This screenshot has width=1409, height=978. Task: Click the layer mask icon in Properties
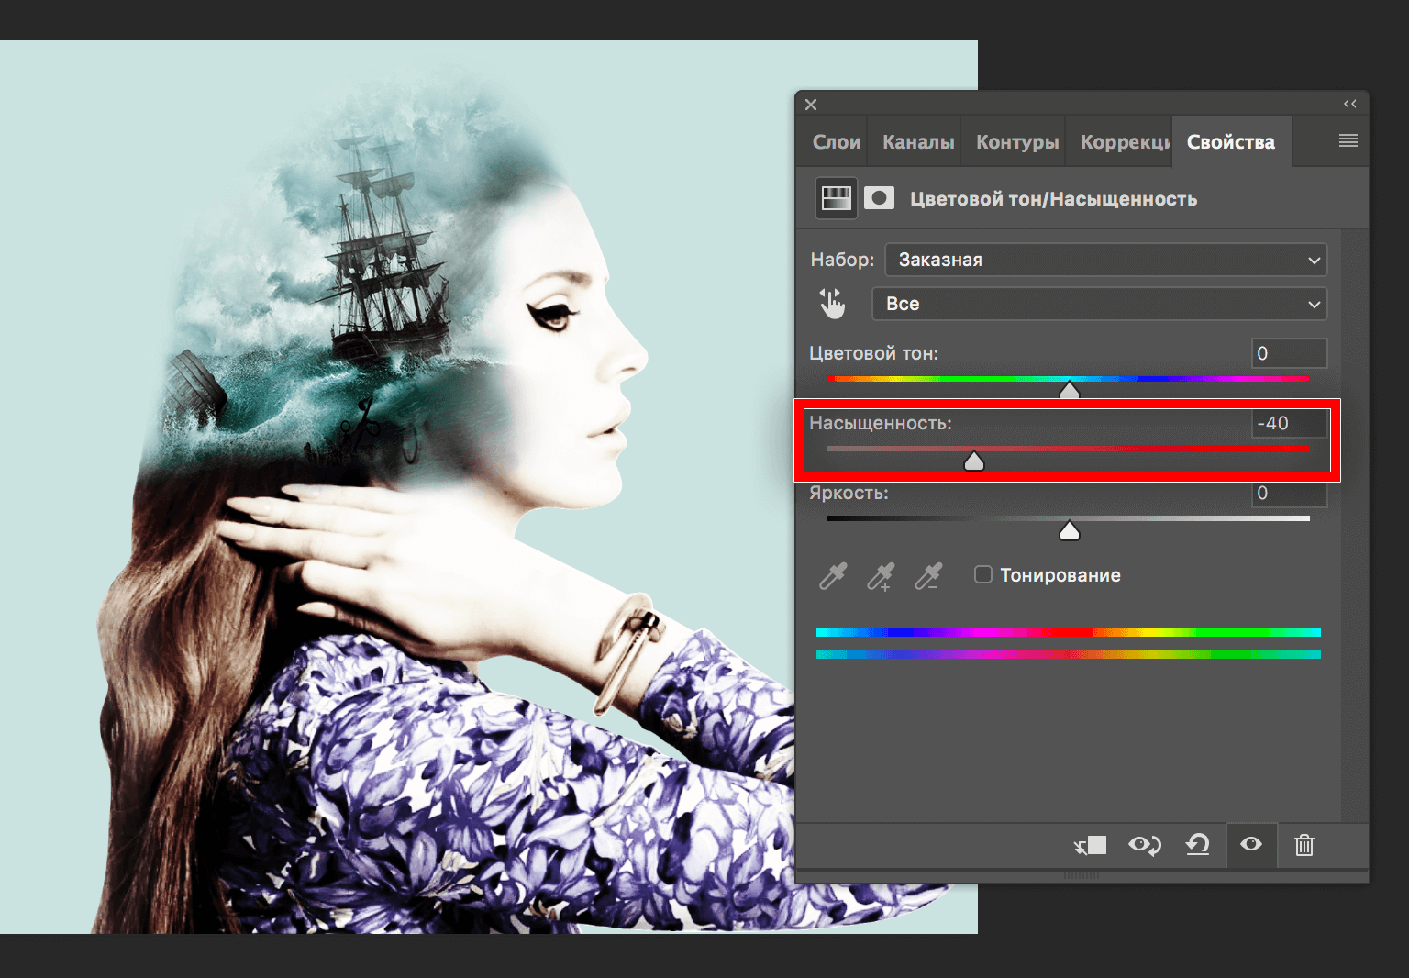click(879, 198)
